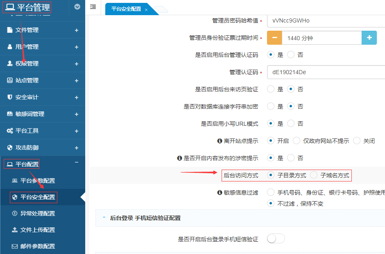Click the info icon beside 离开站点提示
Viewport: 385px width, 254px height.
(220, 141)
